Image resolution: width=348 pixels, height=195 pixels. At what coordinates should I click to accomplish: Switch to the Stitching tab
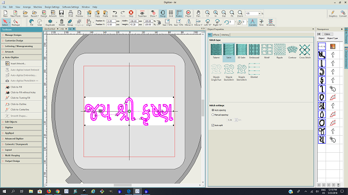click(x=225, y=35)
